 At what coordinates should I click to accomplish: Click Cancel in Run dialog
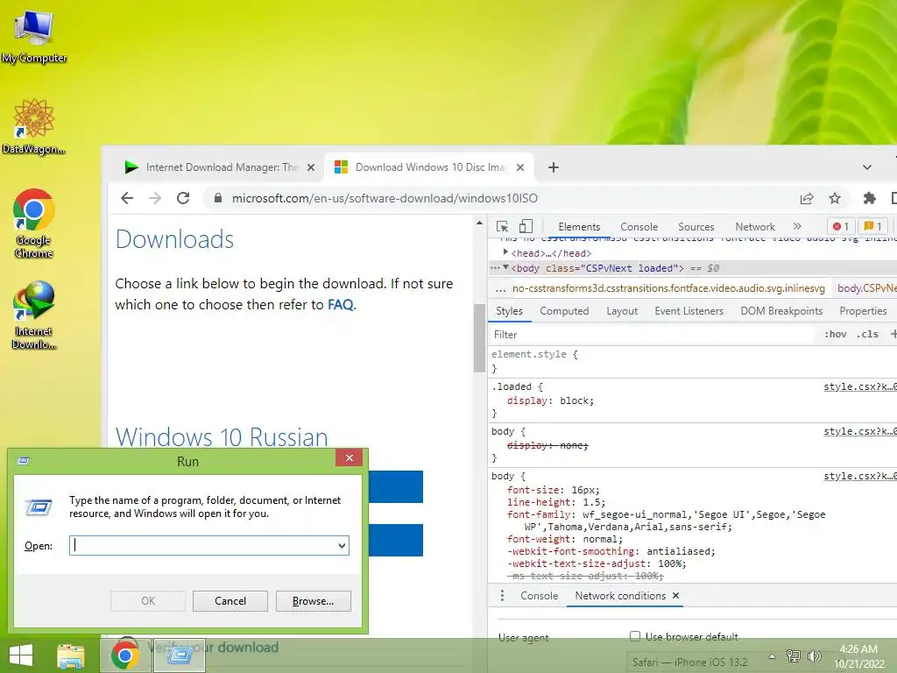click(x=230, y=601)
